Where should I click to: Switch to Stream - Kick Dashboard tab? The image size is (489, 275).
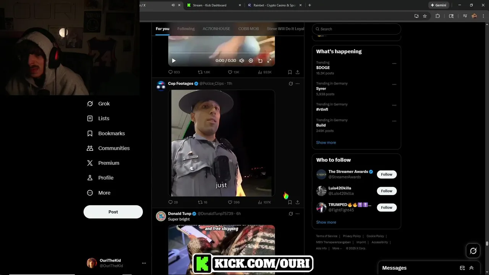[214, 5]
